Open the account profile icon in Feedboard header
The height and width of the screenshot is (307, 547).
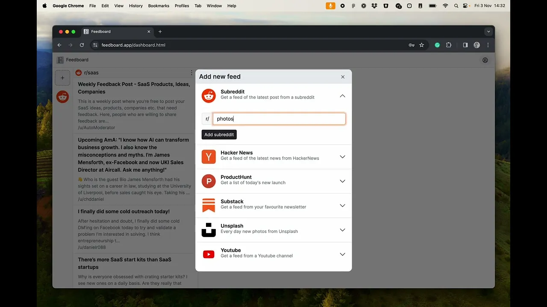pyautogui.click(x=485, y=60)
